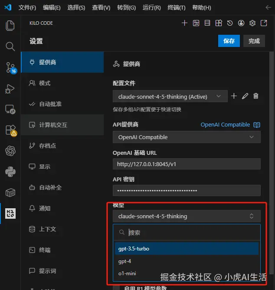Select the 终端 settings tab
This screenshot has width=275, height=290.
click(62, 250)
